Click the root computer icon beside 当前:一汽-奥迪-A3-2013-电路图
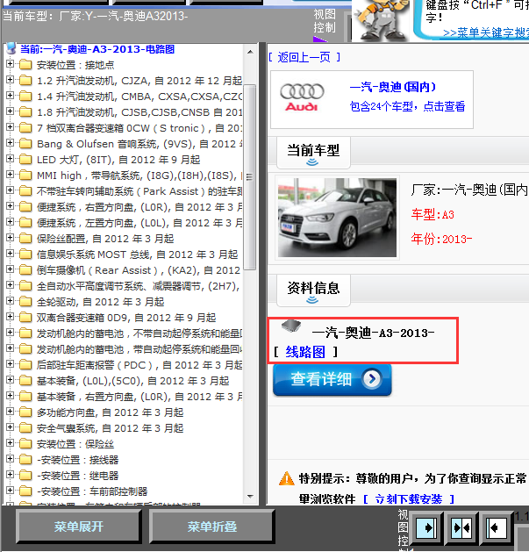This screenshot has width=529, height=552. (x=11, y=48)
